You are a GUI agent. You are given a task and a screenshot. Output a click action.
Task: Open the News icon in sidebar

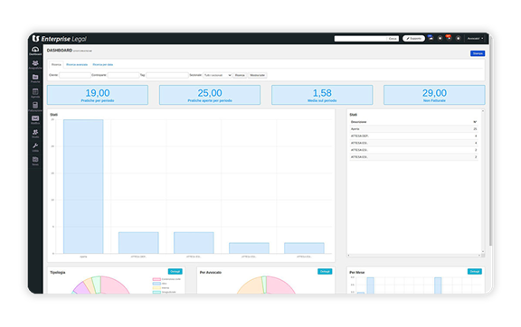35,161
